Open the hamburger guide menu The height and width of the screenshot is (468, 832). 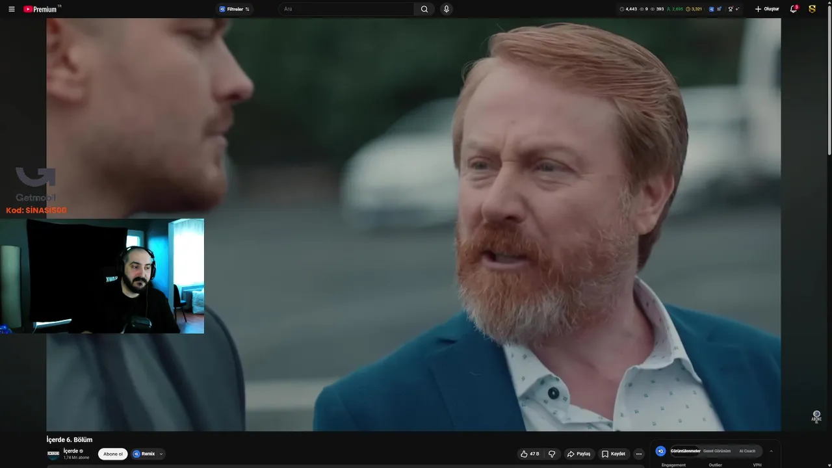point(11,9)
